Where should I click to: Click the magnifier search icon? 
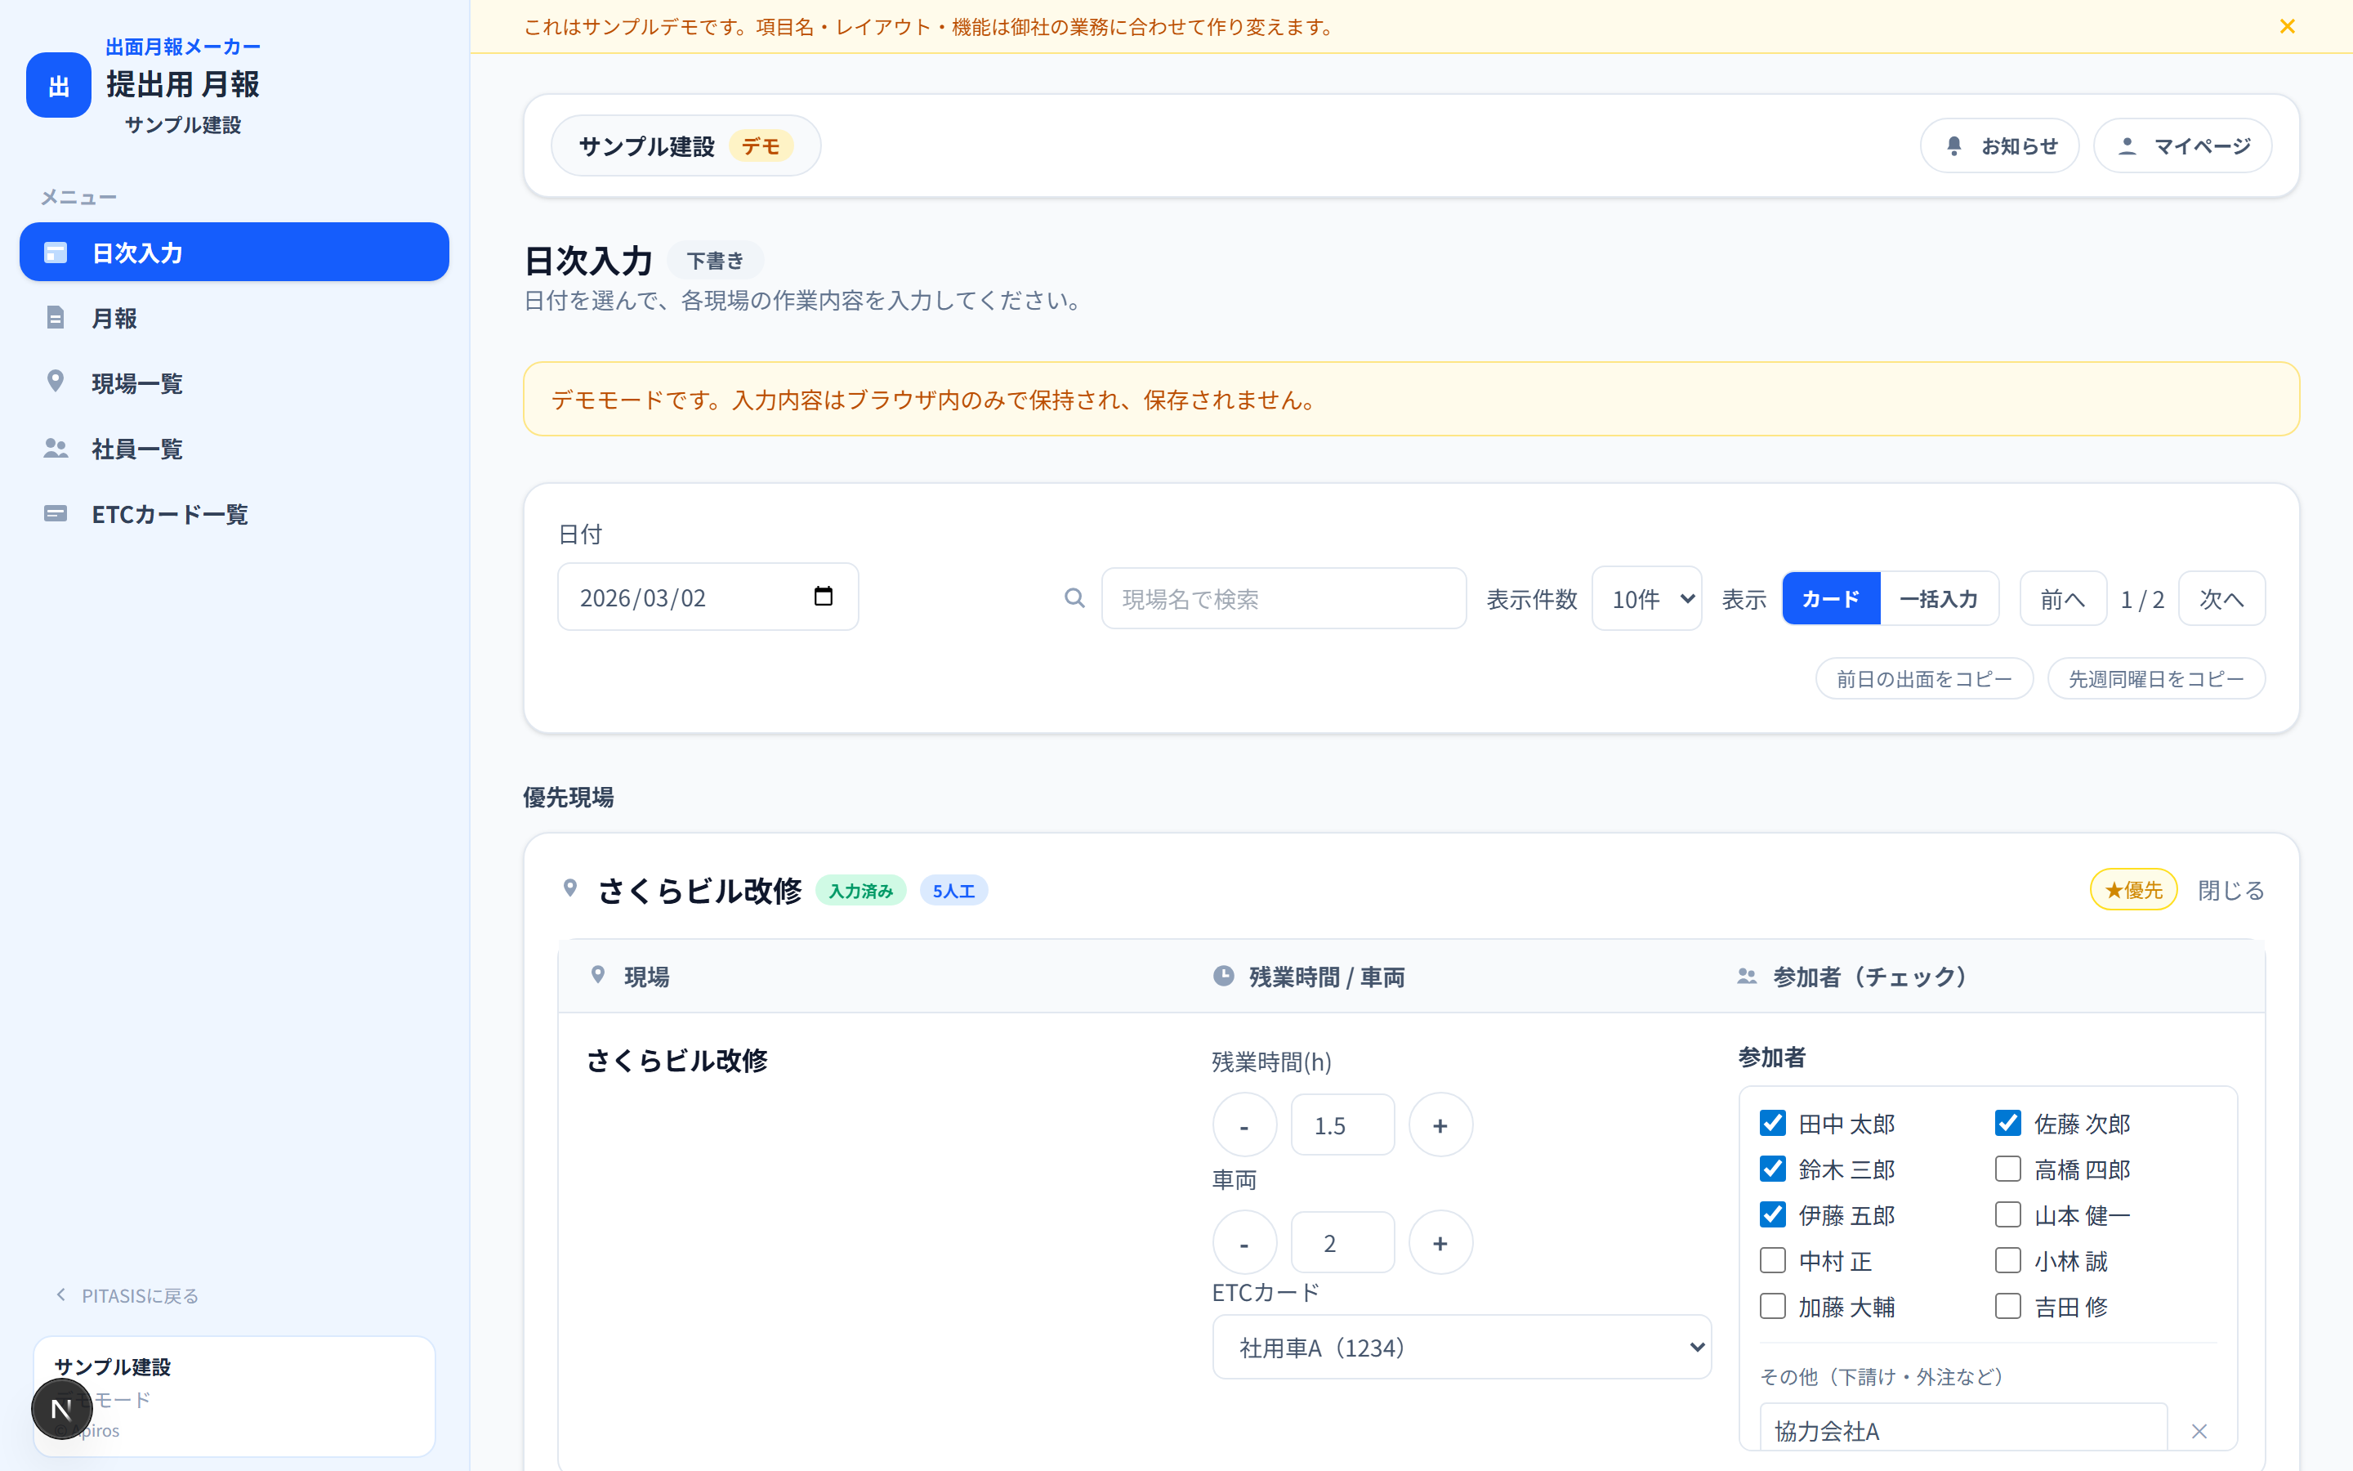1074,598
